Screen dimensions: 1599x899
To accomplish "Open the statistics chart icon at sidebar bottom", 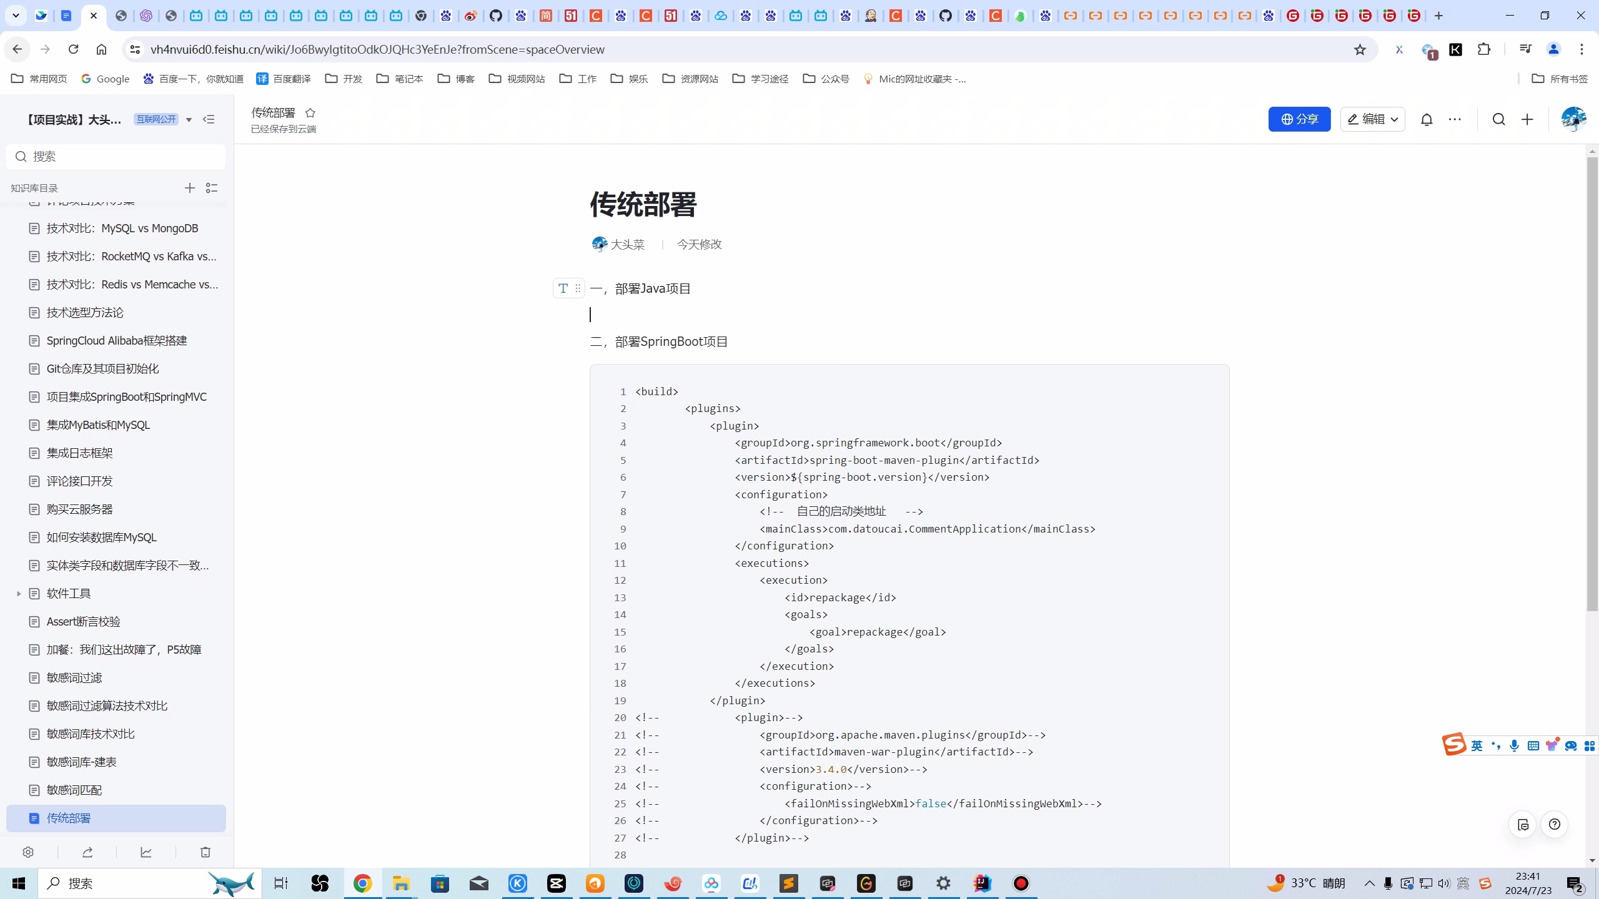I will pyautogui.click(x=146, y=852).
